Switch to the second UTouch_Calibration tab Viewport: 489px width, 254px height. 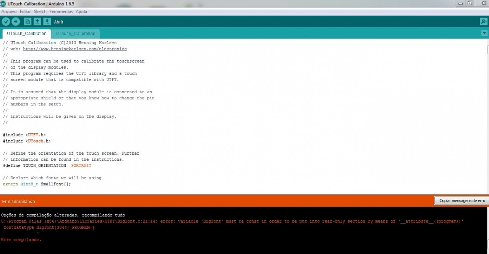[75, 34]
